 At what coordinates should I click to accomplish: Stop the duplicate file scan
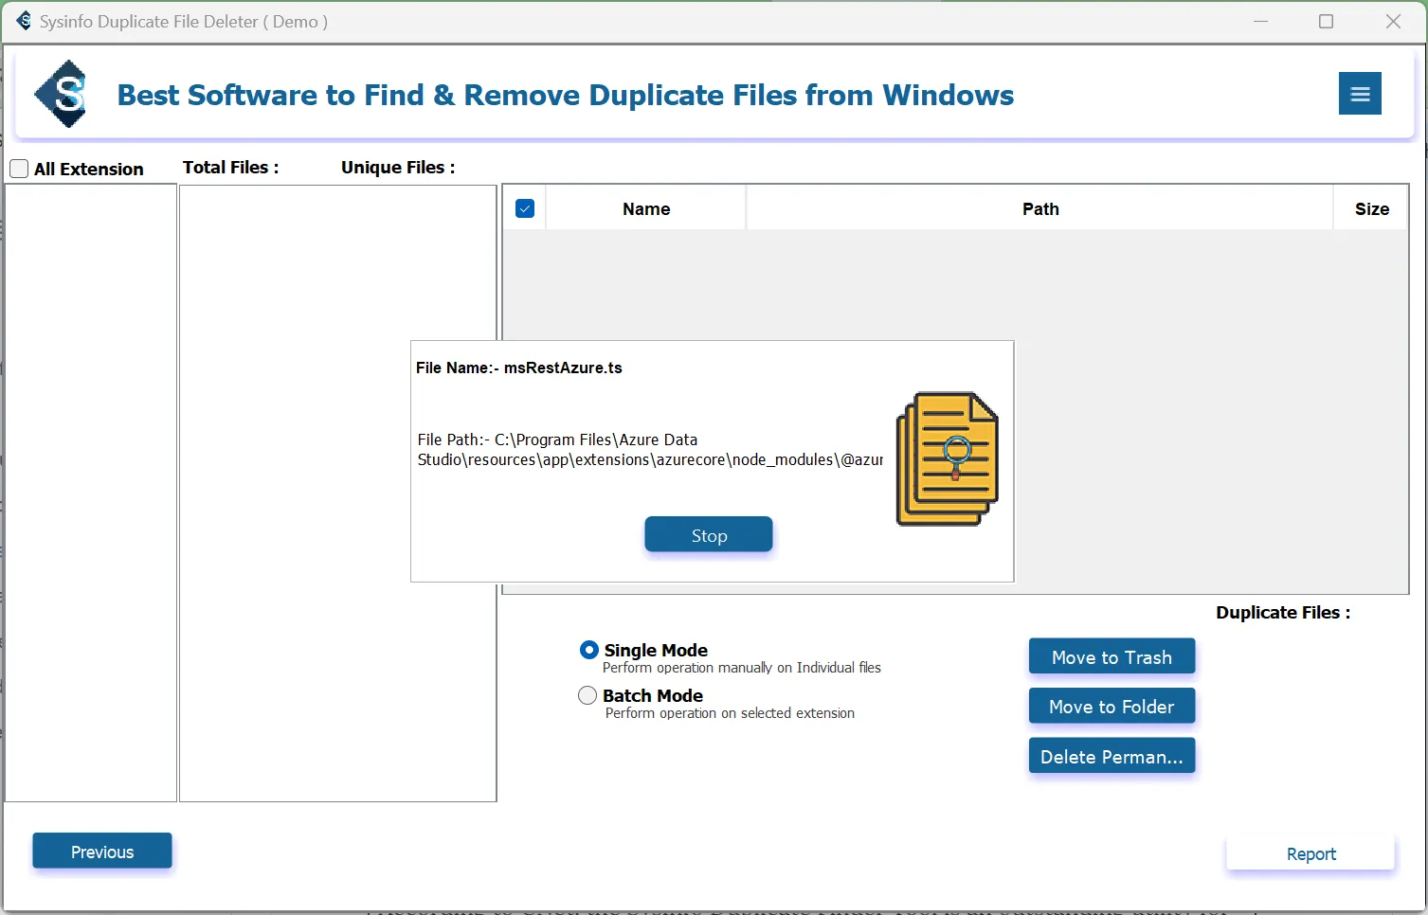click(x=708, y=535)
